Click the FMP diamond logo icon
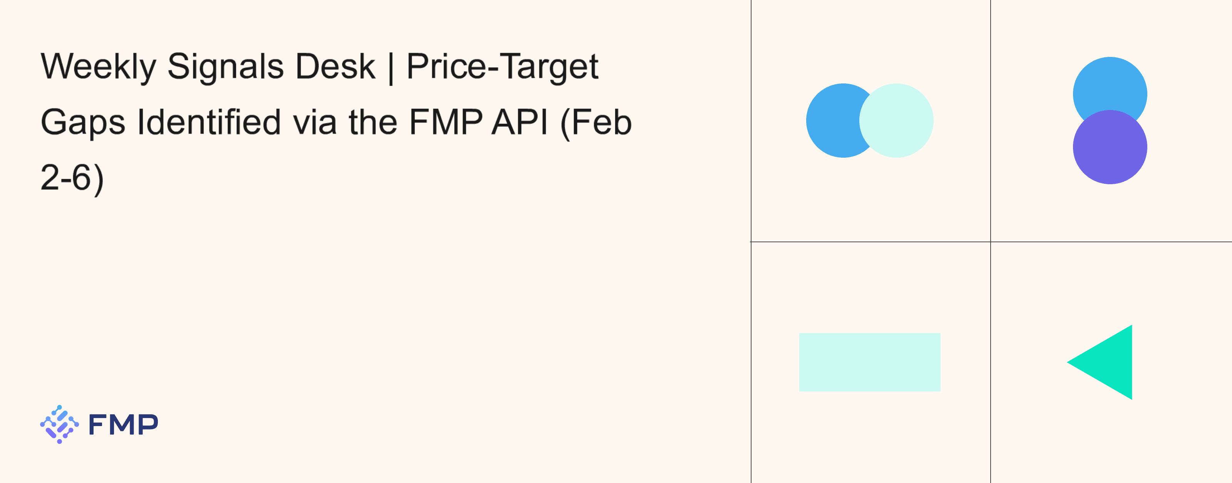The image size is (1232, 483). [59, 424]
